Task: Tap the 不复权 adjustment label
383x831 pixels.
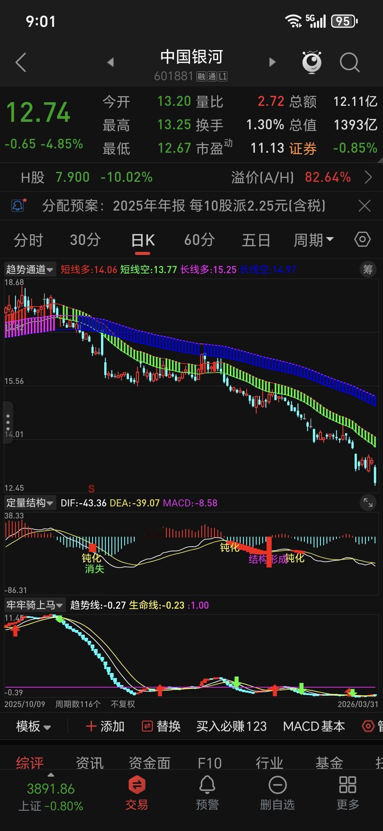Action: click(x=123, y=704)
